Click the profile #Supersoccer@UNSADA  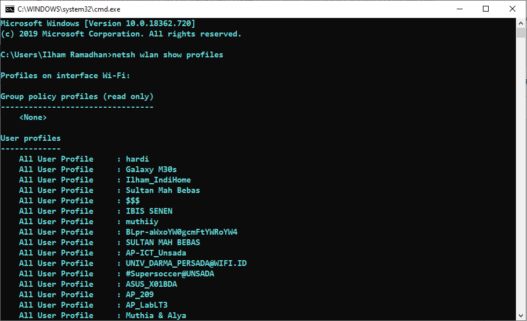[169, 273]
